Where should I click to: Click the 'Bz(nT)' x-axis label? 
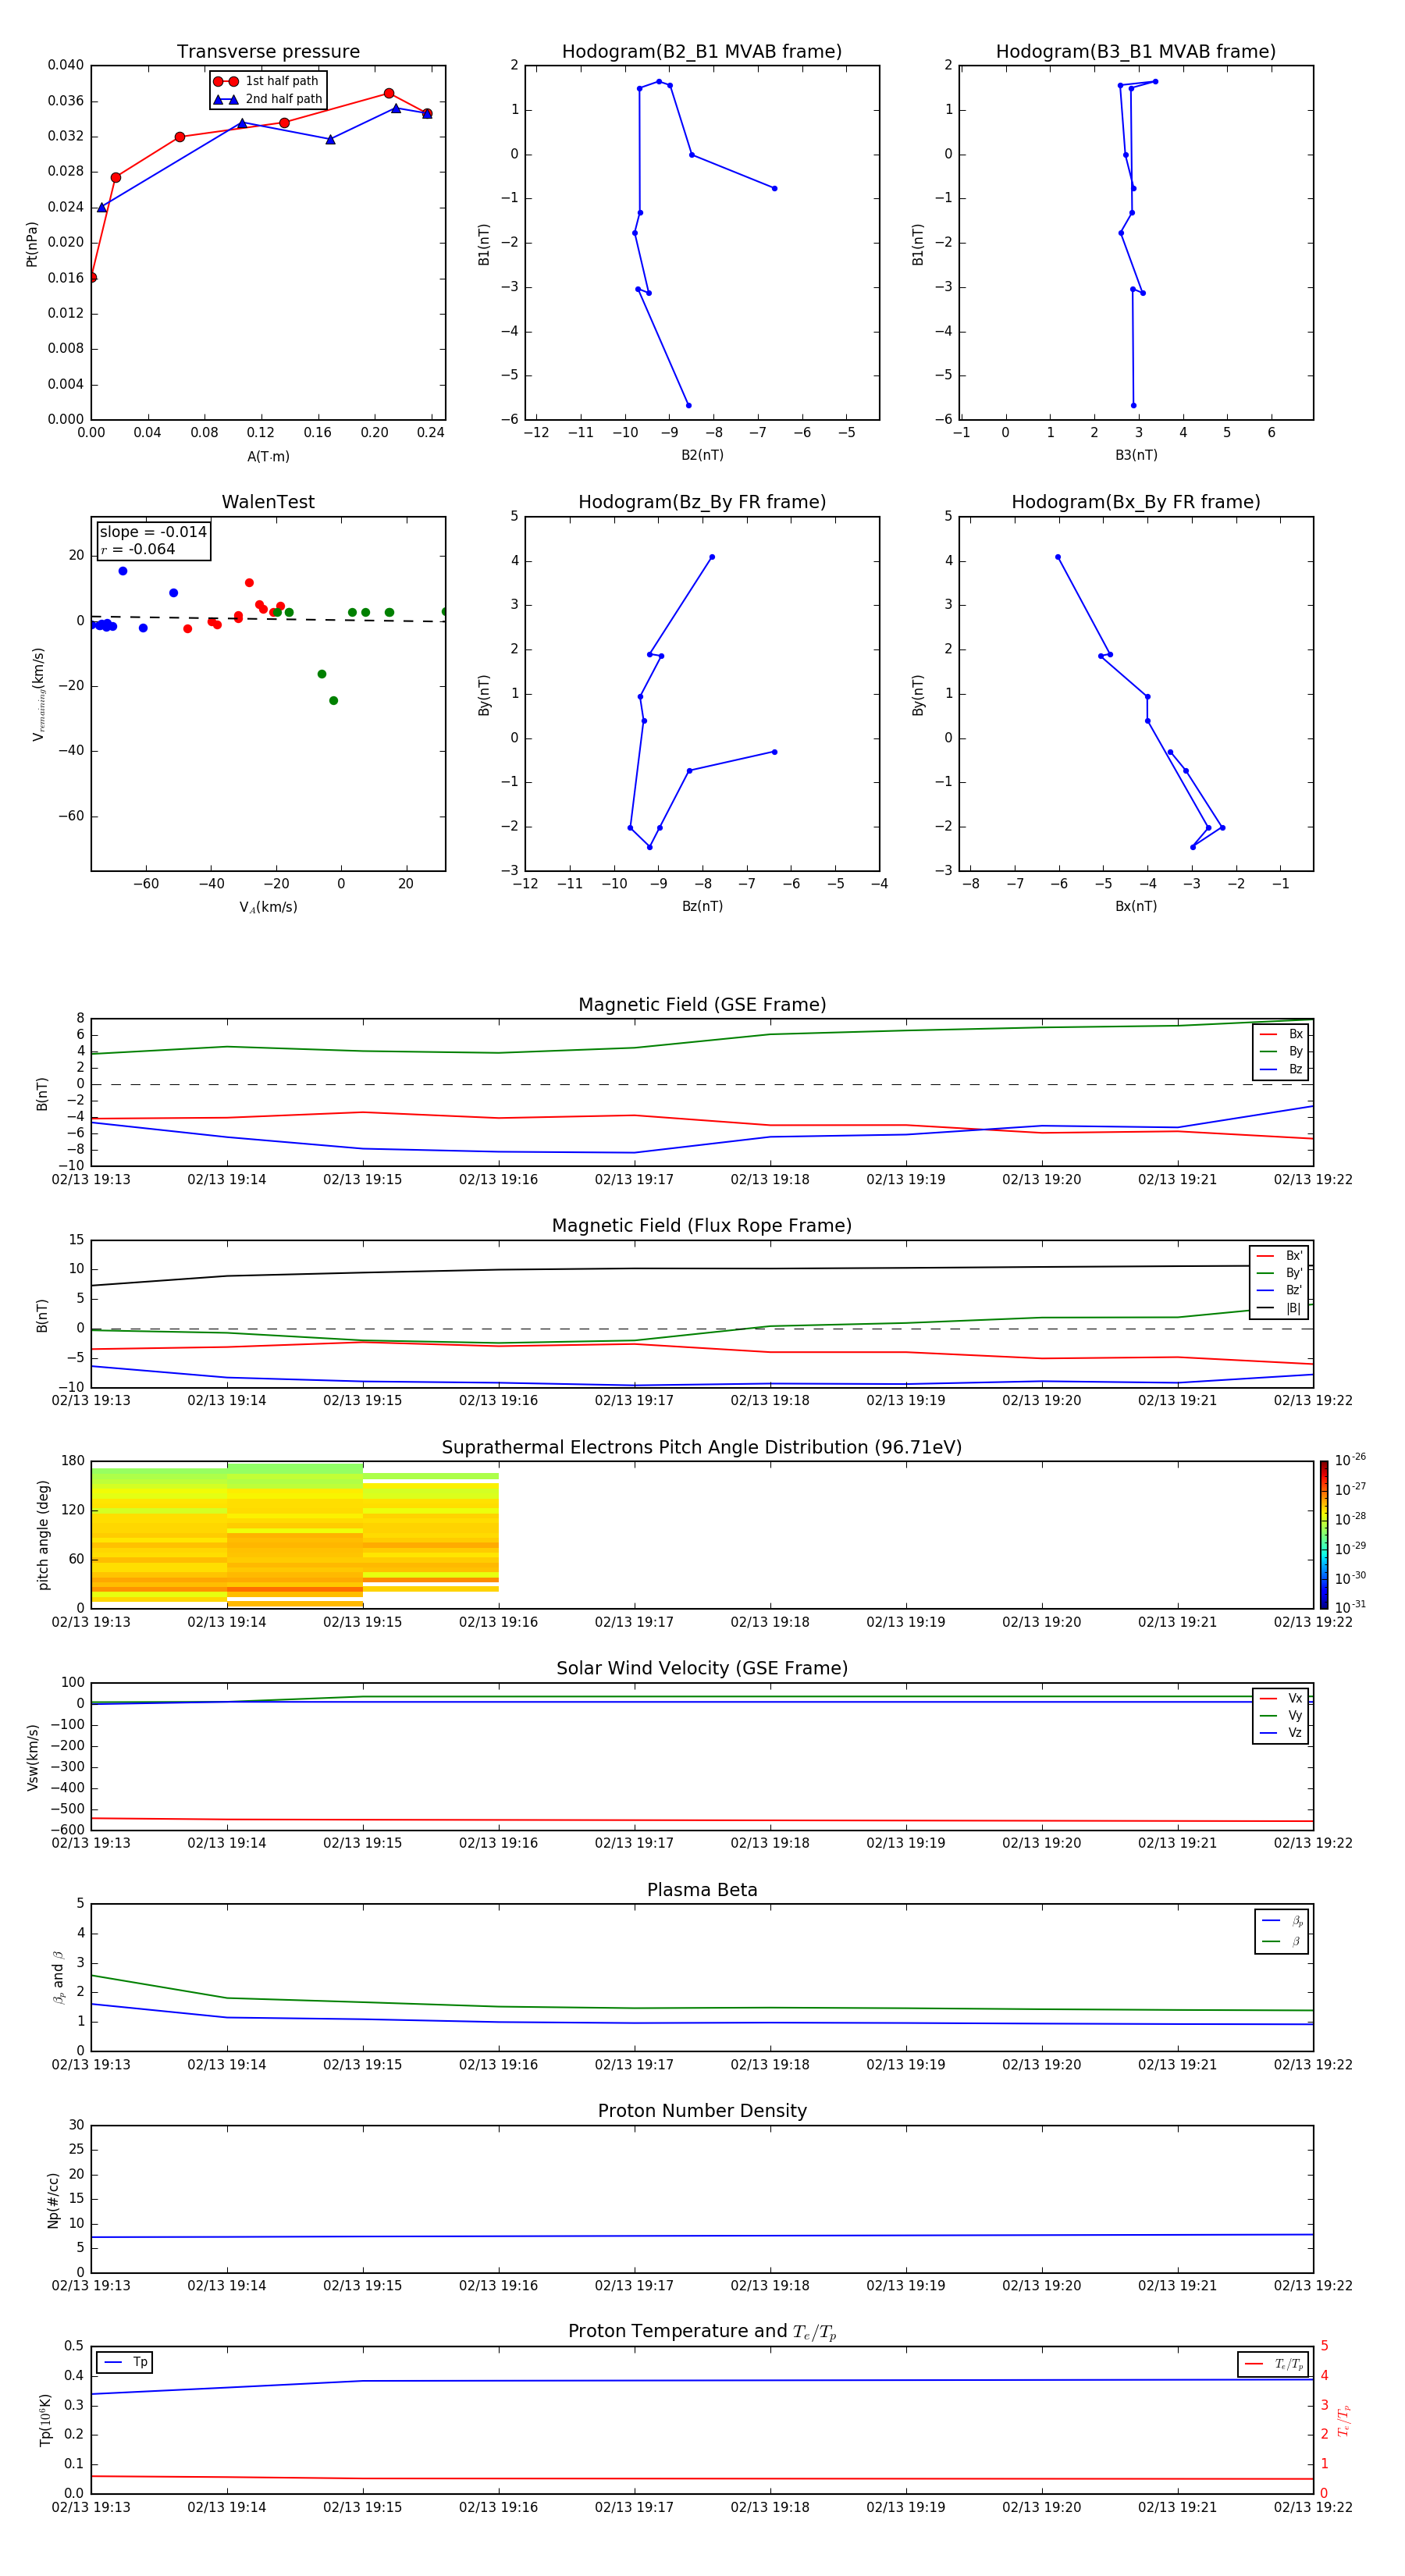click(702, 906)
